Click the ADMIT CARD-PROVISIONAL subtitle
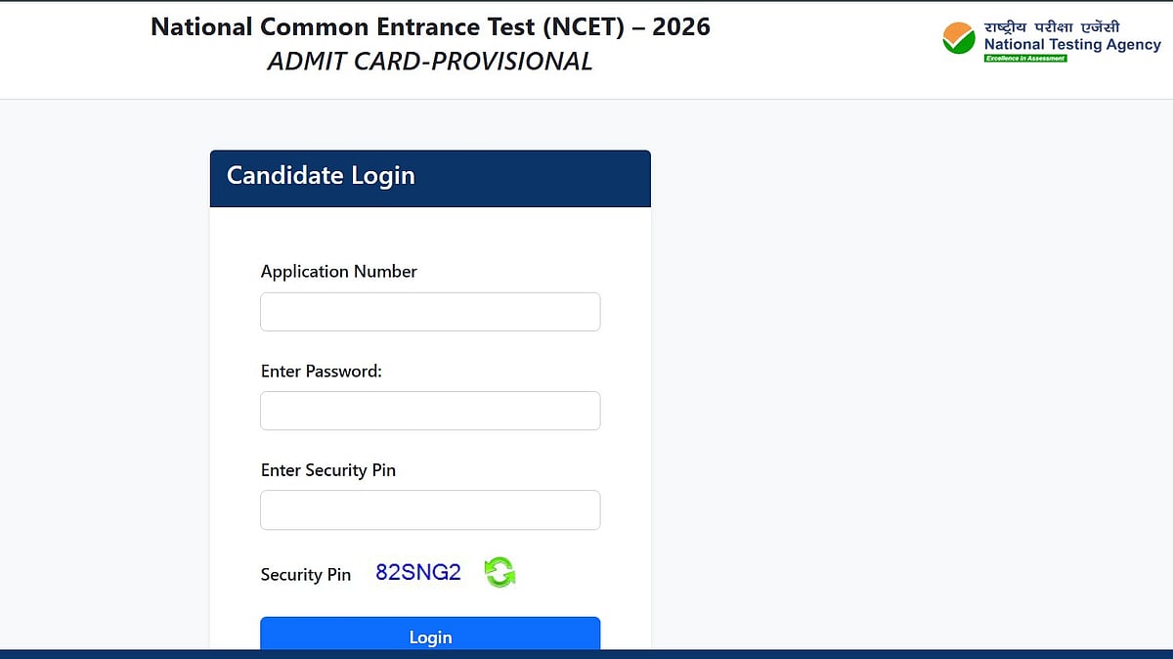The width and height of the screenshot is (1173, 659). point(430,62)
